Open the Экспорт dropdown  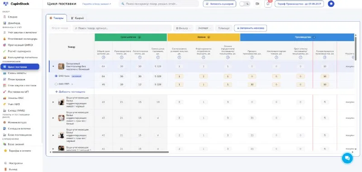(205, 28)
